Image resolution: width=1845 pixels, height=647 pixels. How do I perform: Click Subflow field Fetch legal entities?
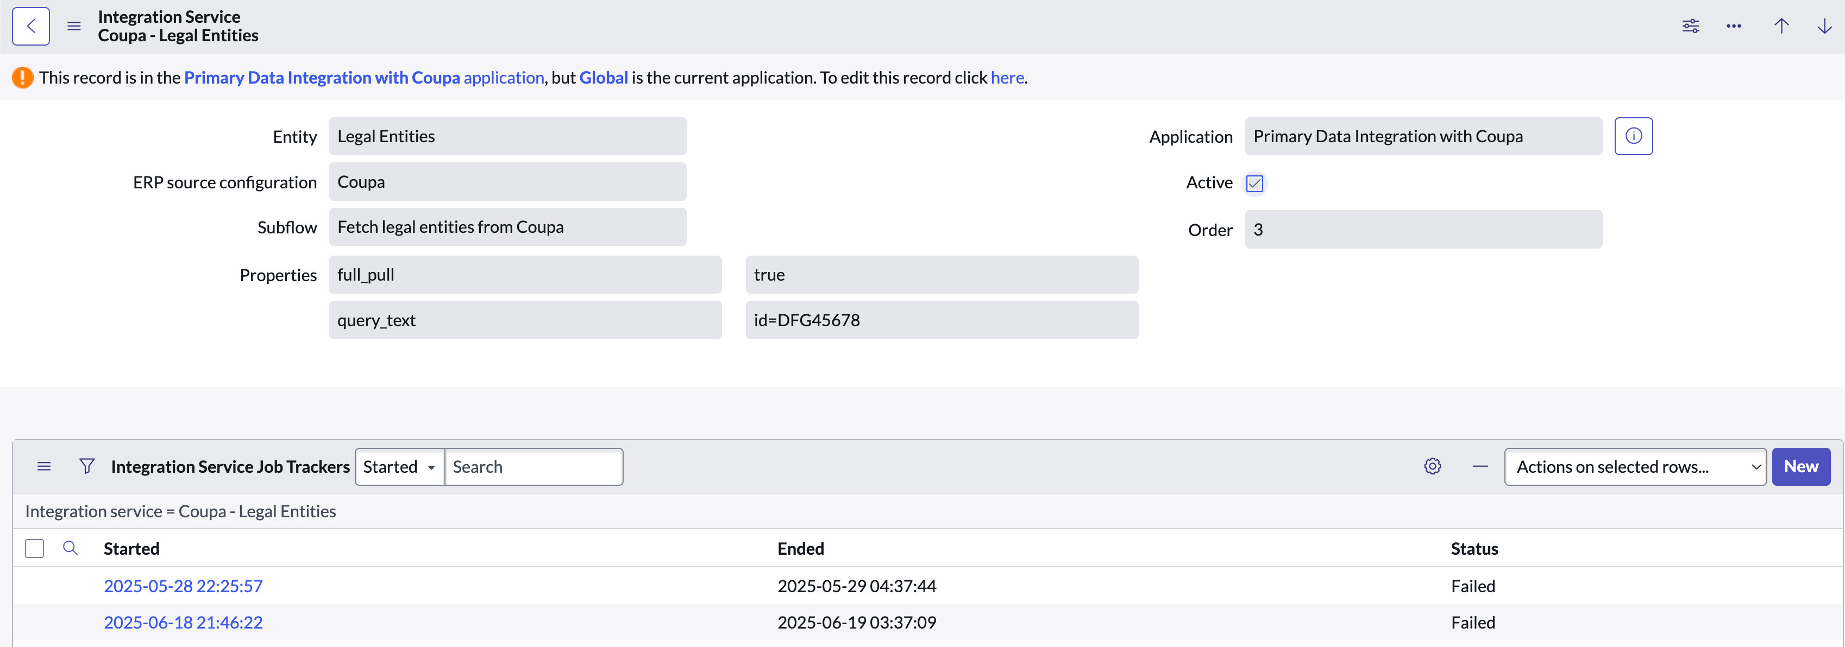tap(508, 227)
